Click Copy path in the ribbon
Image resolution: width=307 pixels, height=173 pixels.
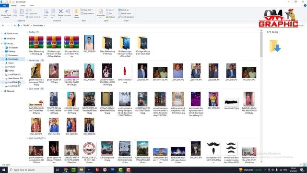coord(32,13)
